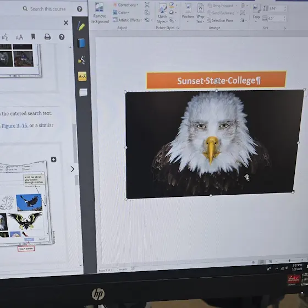Open the Selection Pane
The height and width of the screenshot is (308, 308).
coord(220,20)
